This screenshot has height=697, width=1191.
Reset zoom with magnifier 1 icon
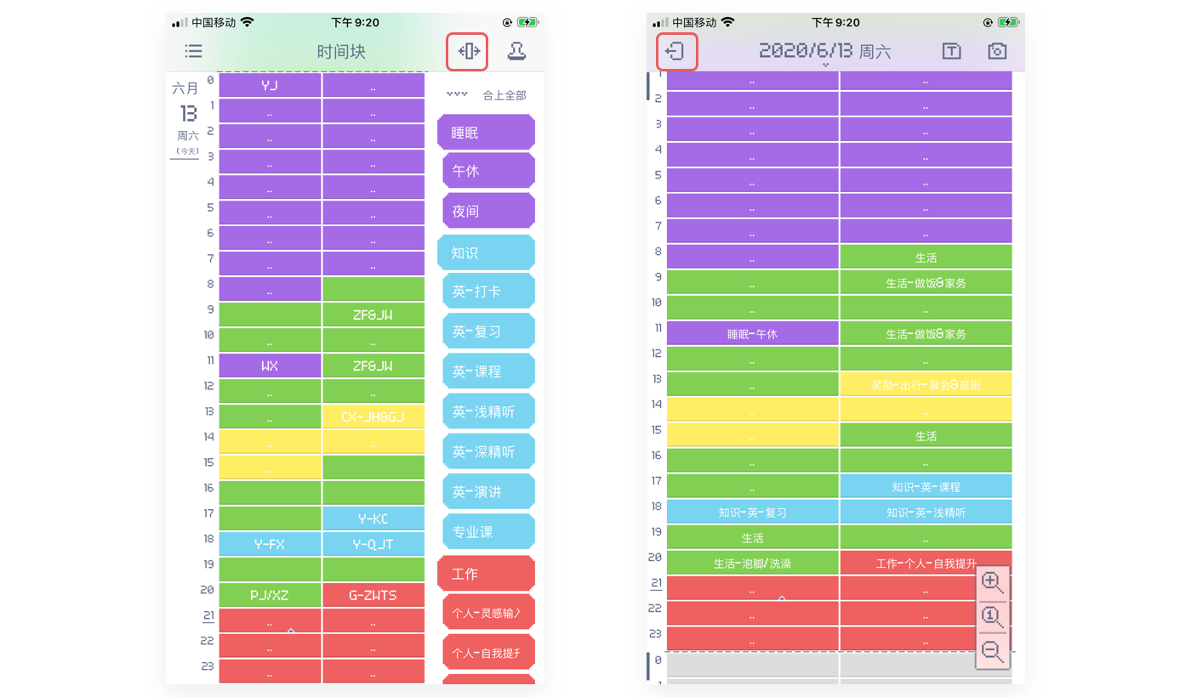[x=992, y=616]
